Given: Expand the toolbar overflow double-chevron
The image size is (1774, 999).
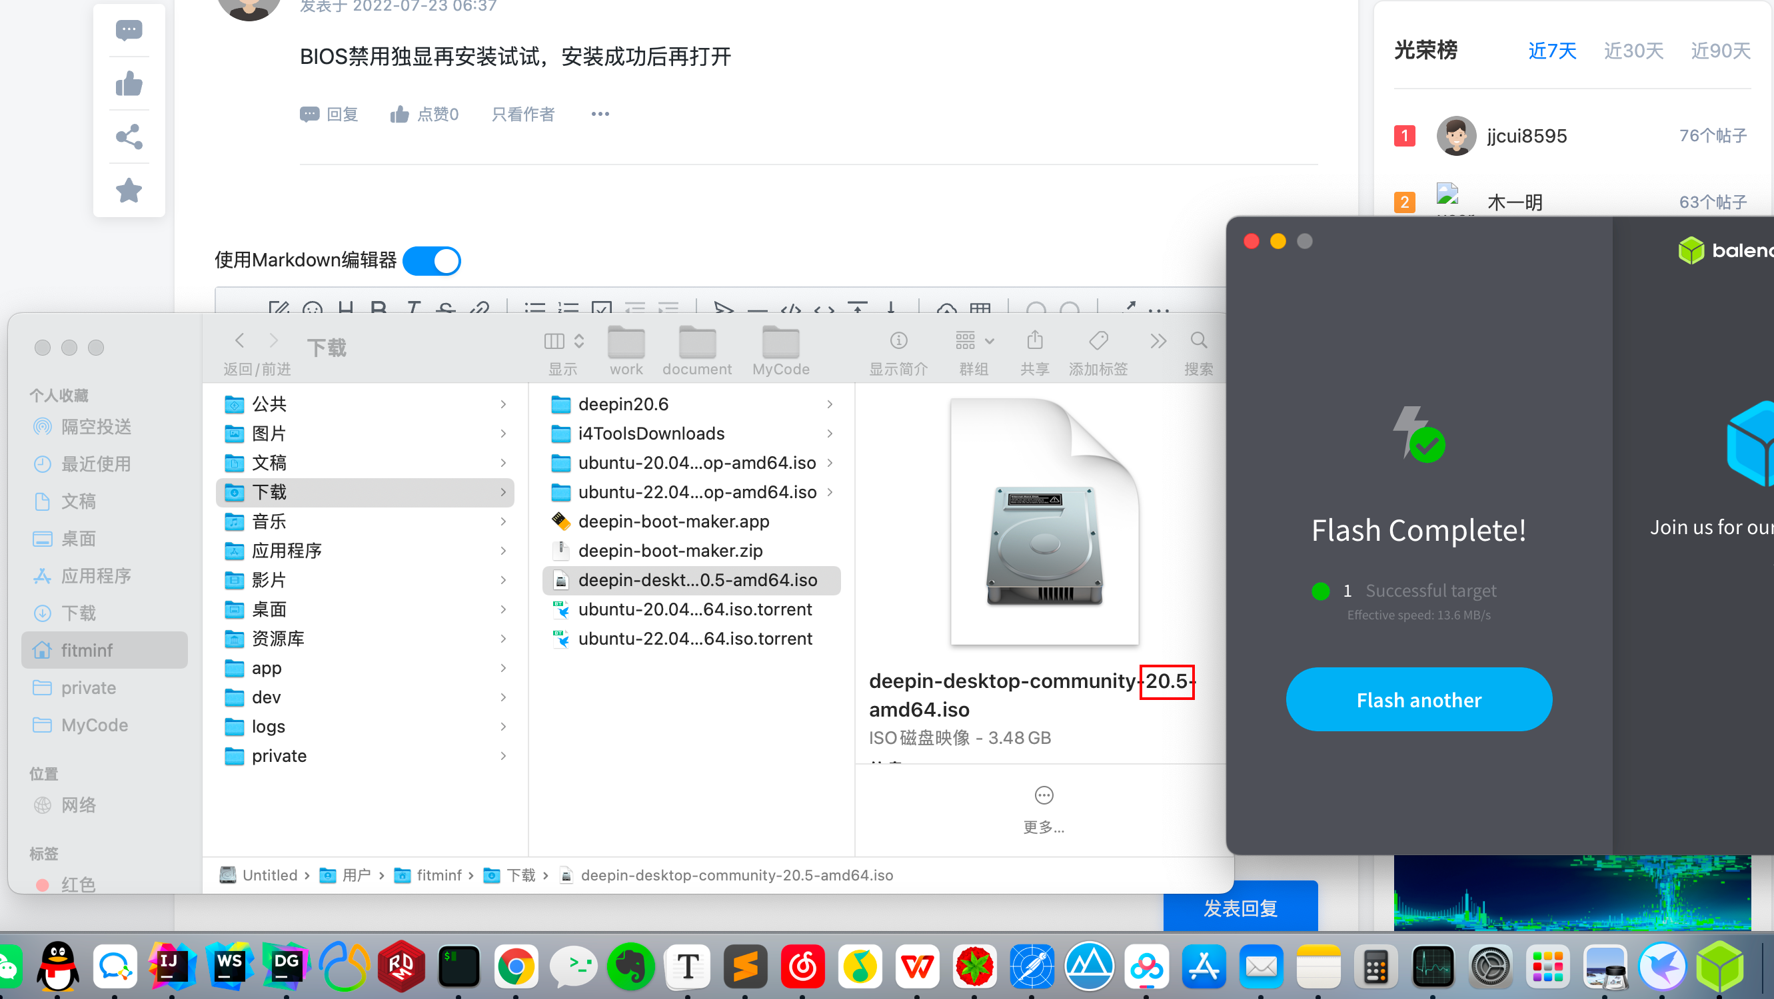Looking at the screenshot, I should 1158,340.
